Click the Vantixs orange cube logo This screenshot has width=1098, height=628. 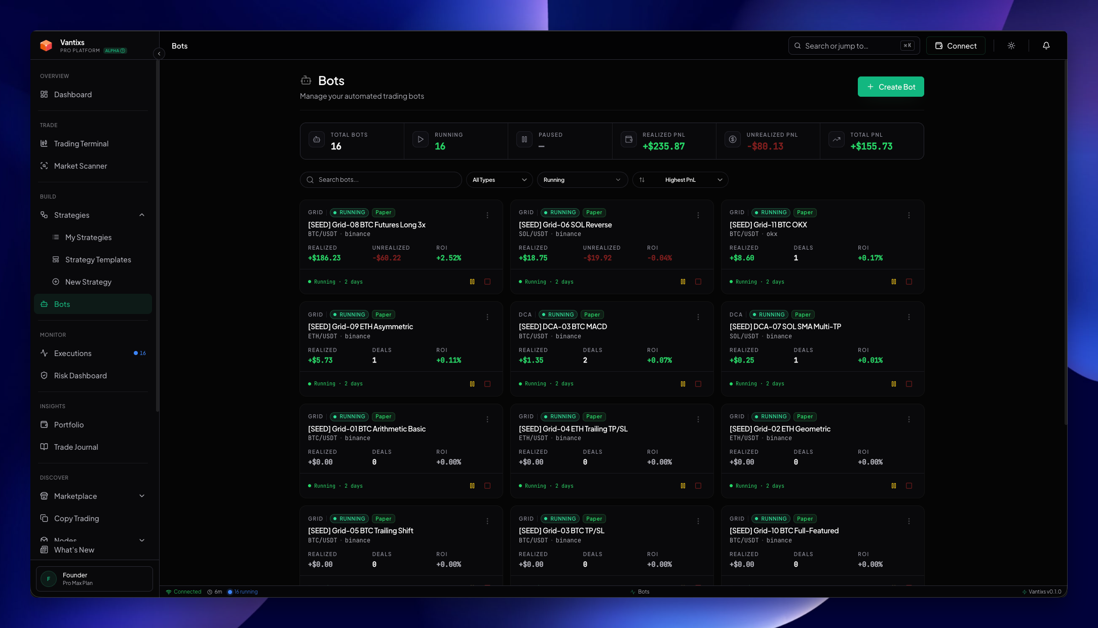coord(46,46)
